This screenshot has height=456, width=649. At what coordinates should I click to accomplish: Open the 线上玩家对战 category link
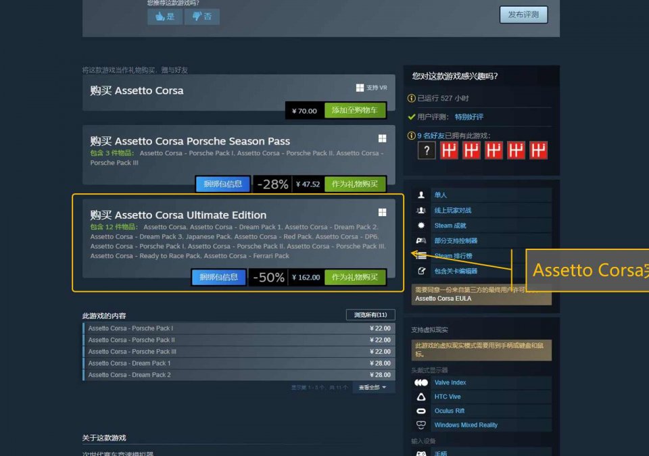point(453,210)
